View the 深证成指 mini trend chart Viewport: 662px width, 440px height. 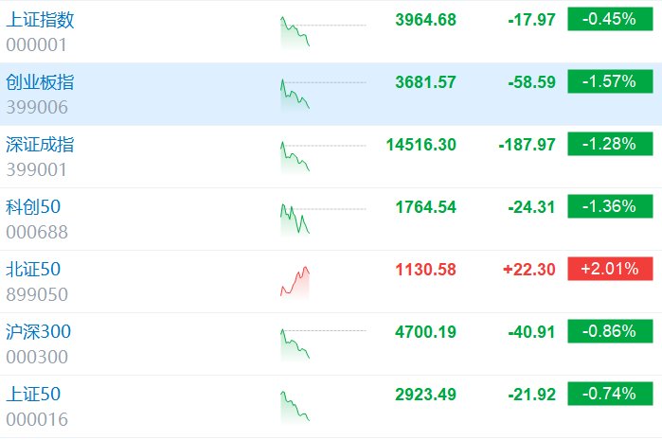pyautogui.click(x=323, y=156)
